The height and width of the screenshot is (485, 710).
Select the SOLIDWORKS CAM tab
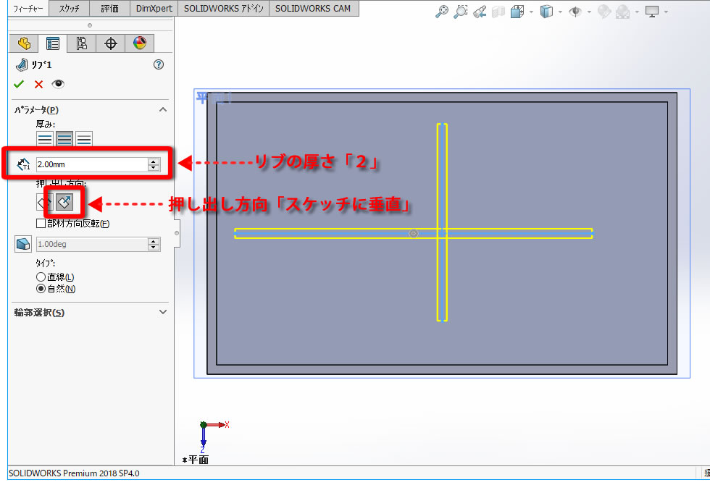click(313, 8)
